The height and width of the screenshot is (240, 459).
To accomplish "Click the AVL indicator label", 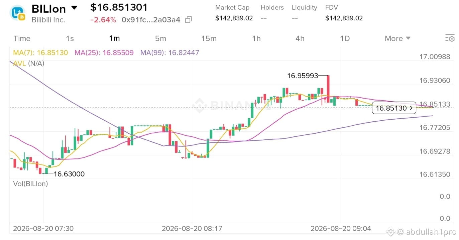I will (x=29, y=63).
